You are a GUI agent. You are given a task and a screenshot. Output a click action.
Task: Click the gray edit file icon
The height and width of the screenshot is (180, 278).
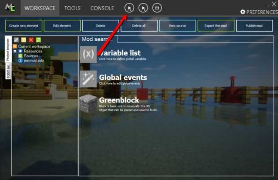(x=16, y=40)
